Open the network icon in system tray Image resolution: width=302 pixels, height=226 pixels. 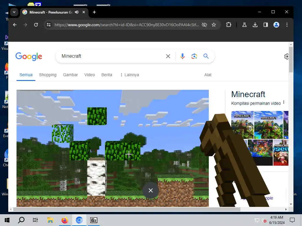pos(257,220)
